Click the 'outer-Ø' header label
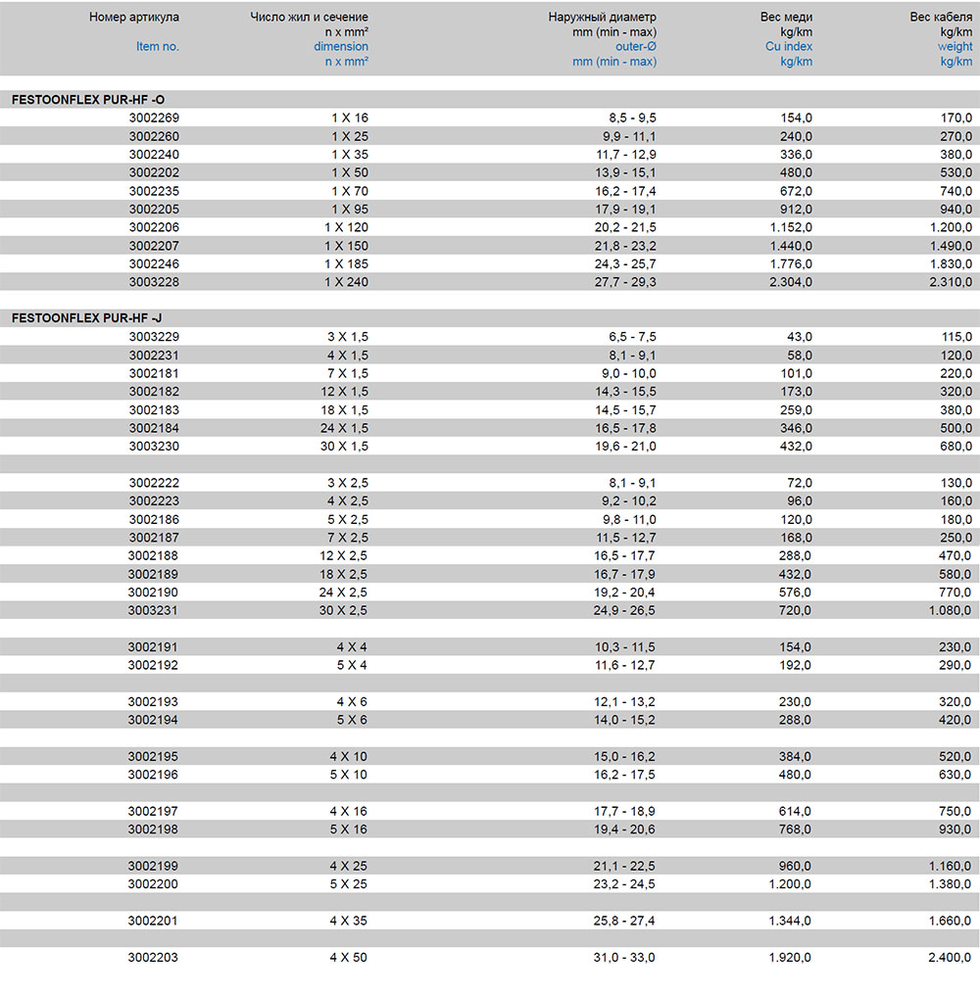 [x=636, y=46]
